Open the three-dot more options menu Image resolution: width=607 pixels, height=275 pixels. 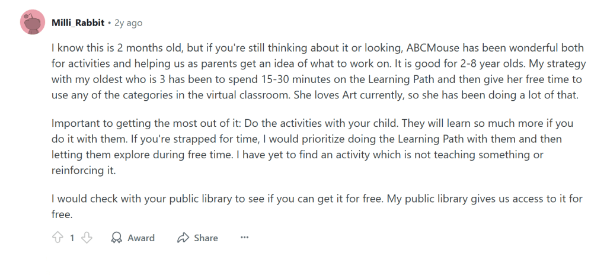244,238
